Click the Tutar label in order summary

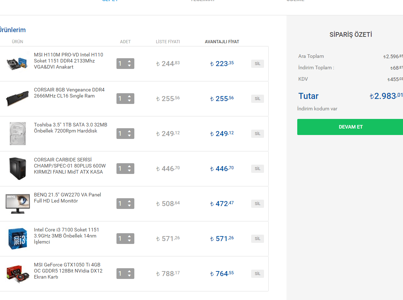click(308, 96)
